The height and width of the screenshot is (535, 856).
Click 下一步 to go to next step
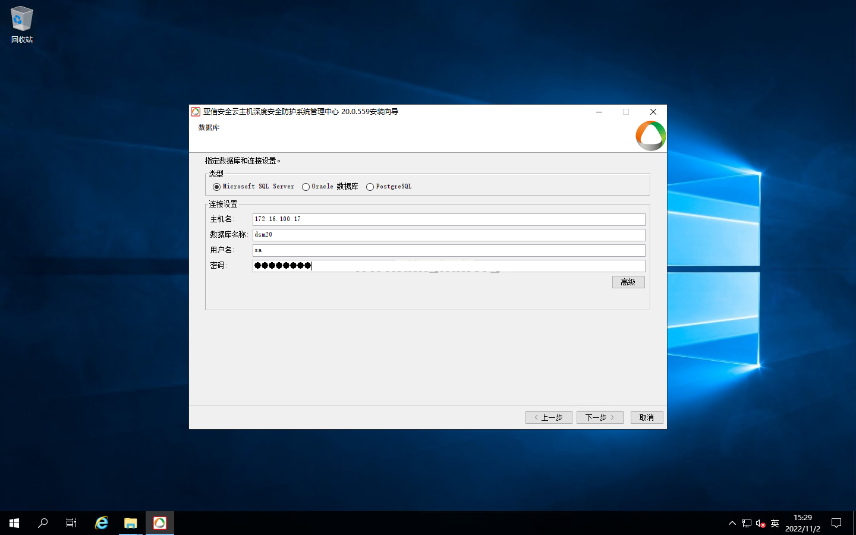pos(600,417)
